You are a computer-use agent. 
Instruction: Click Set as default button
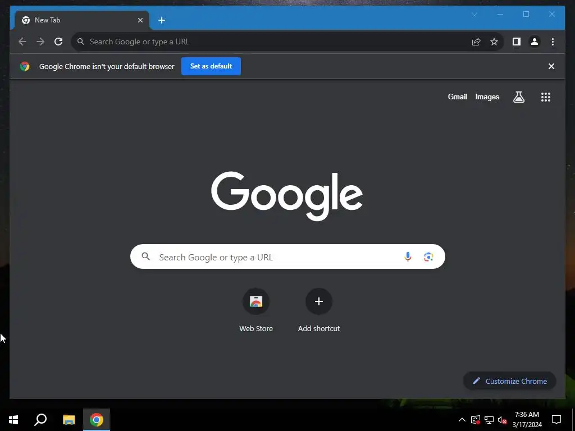click(x=211, y=66)
